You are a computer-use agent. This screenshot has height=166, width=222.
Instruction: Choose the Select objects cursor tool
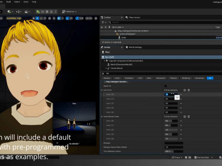point(33,18)
